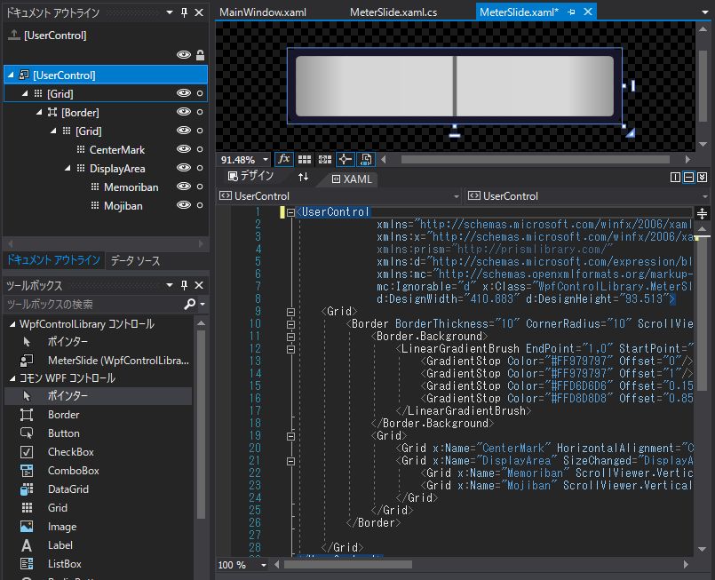
Task: Collapse コモン WPF コントロール group
Action: [x=12, y=378]
